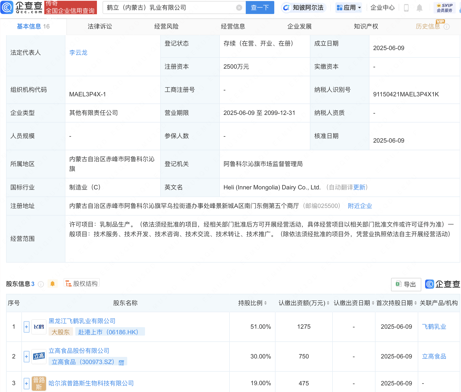Switch to 企业发展 tab
461x392 pixels.
tap(299, 26)
